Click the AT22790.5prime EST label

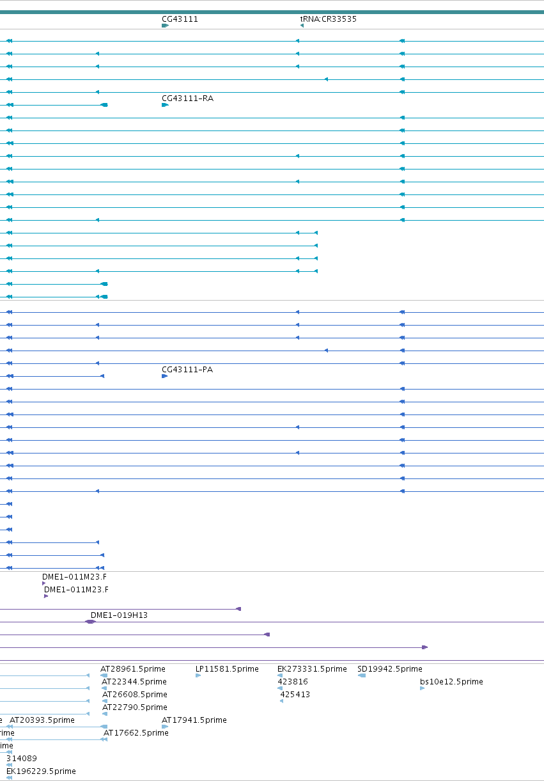tap(135, 707)
